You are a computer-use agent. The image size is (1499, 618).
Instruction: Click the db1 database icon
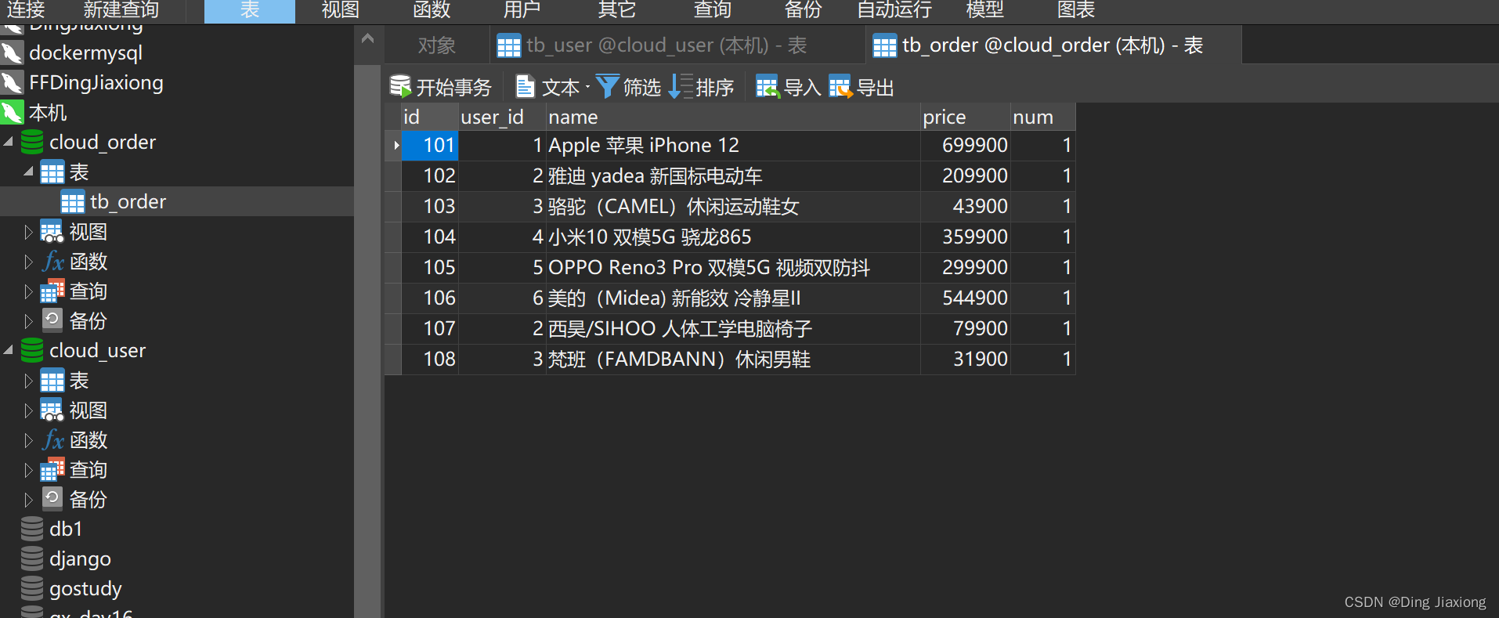pos(32,529)
